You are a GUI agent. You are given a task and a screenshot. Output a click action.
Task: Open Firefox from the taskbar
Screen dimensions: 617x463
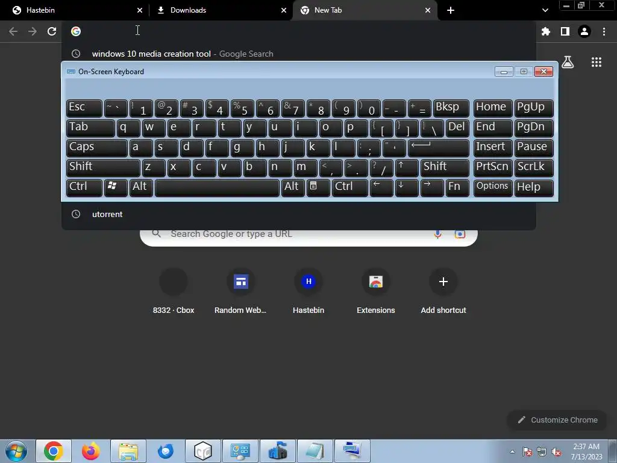point(90,451)
